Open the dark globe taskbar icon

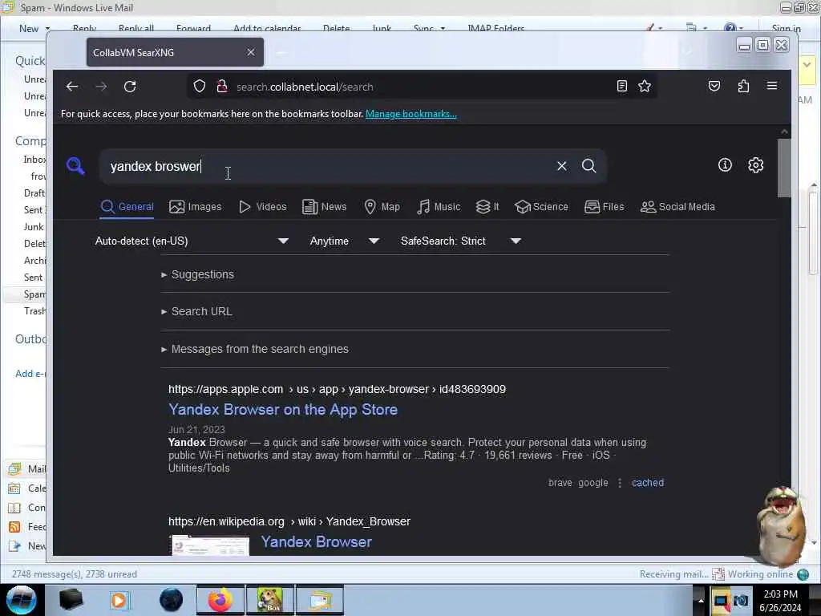[x=172, y=600]
